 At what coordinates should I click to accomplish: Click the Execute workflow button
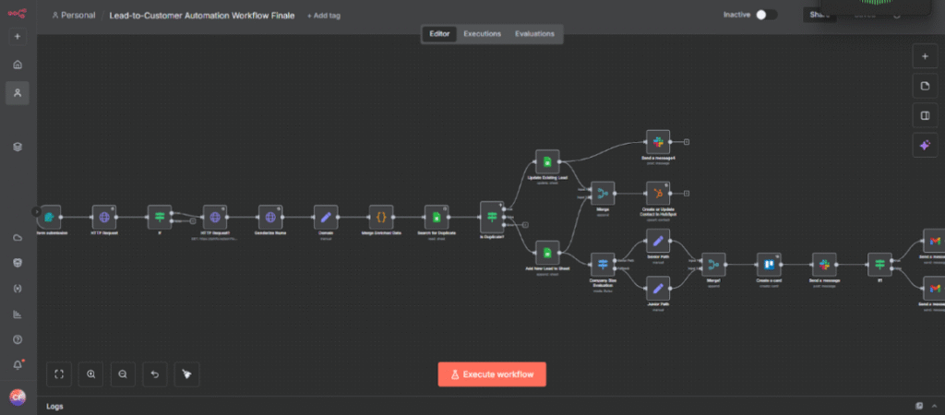492,373
